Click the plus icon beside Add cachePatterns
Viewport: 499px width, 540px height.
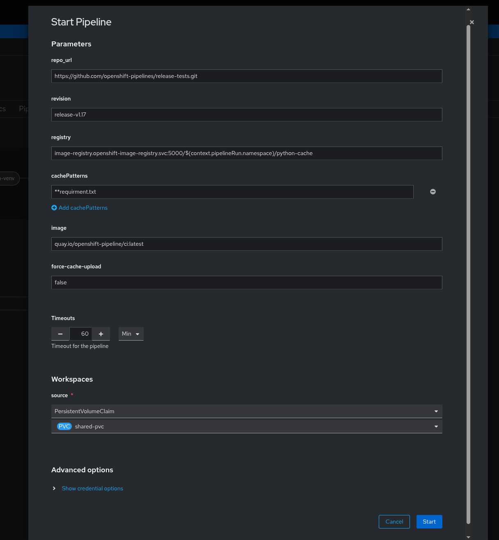click(x=54, y=208)
